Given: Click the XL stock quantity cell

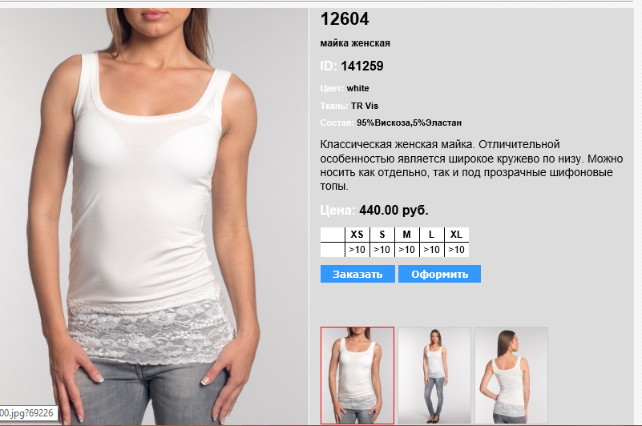Looking at the screenshot, I should click(456, 250).
